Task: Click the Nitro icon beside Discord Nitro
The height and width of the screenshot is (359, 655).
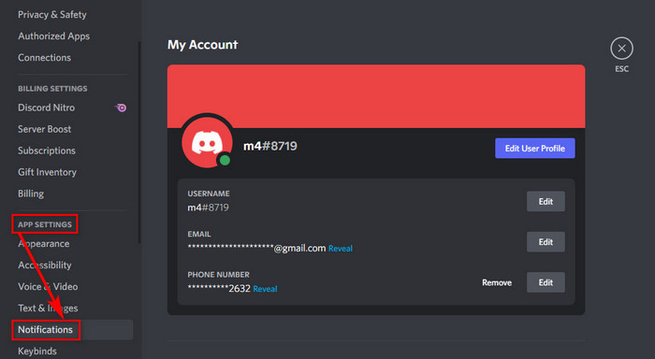Action: pyautogui.click(x=121, y=108)
